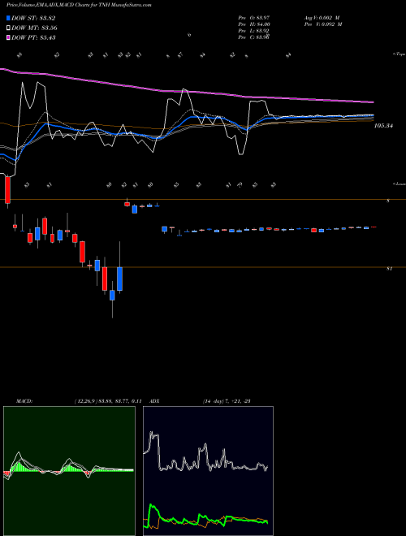
Task: Click the Pre H: 84.00 value
Action: click(x=254, y=24)
